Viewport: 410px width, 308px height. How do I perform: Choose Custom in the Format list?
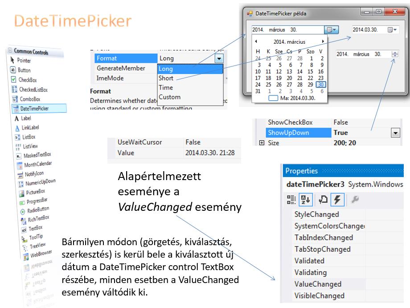(190, 97)
